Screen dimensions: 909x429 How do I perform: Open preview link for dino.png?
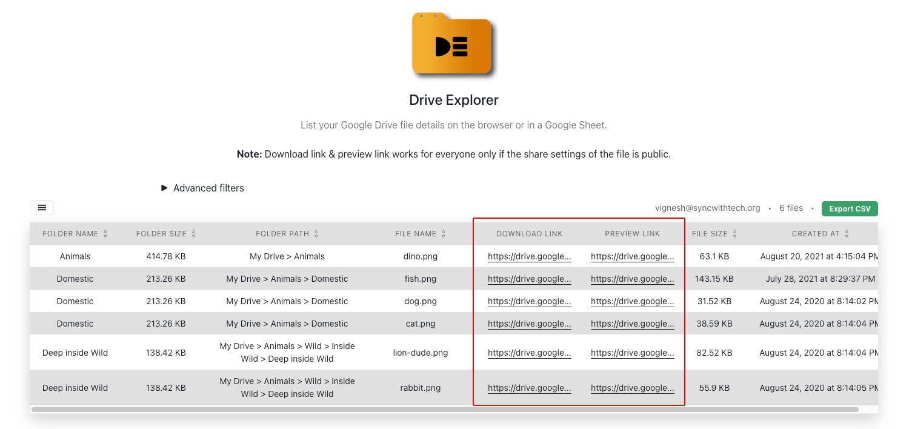click(633, 256)
